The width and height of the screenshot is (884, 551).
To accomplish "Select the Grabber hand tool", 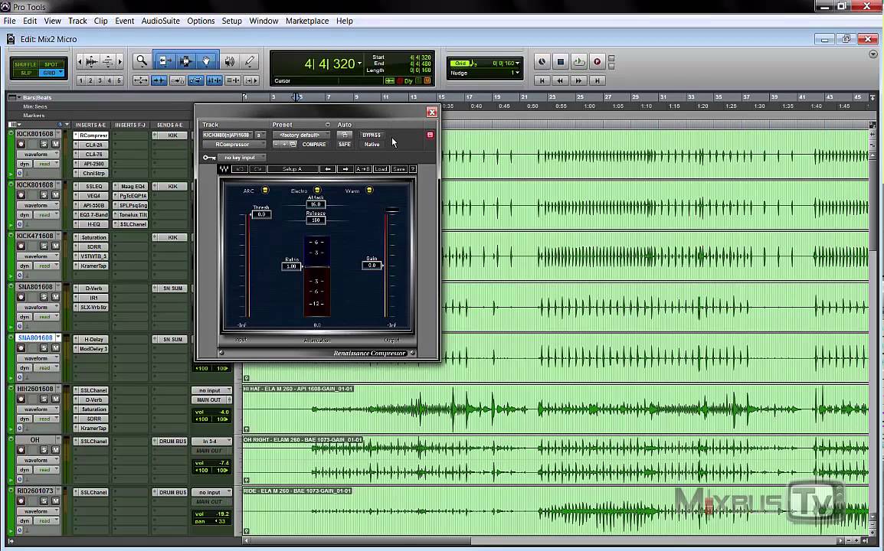I will [206, 61].
